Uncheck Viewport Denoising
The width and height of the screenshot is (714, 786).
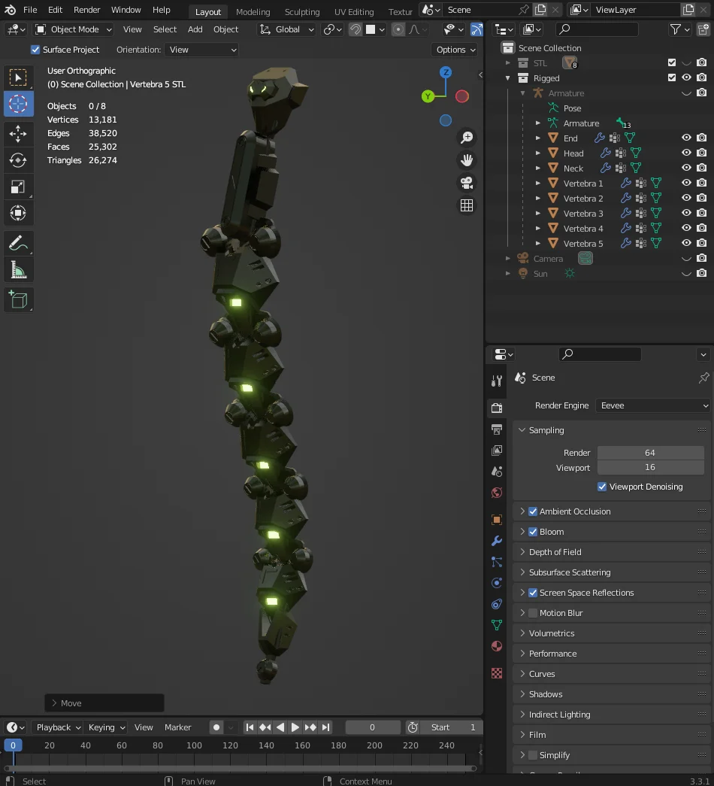click(601, 487)
